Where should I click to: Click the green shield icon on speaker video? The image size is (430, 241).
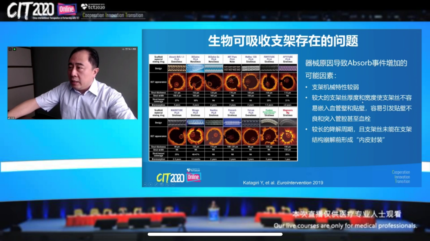point(14,49)
